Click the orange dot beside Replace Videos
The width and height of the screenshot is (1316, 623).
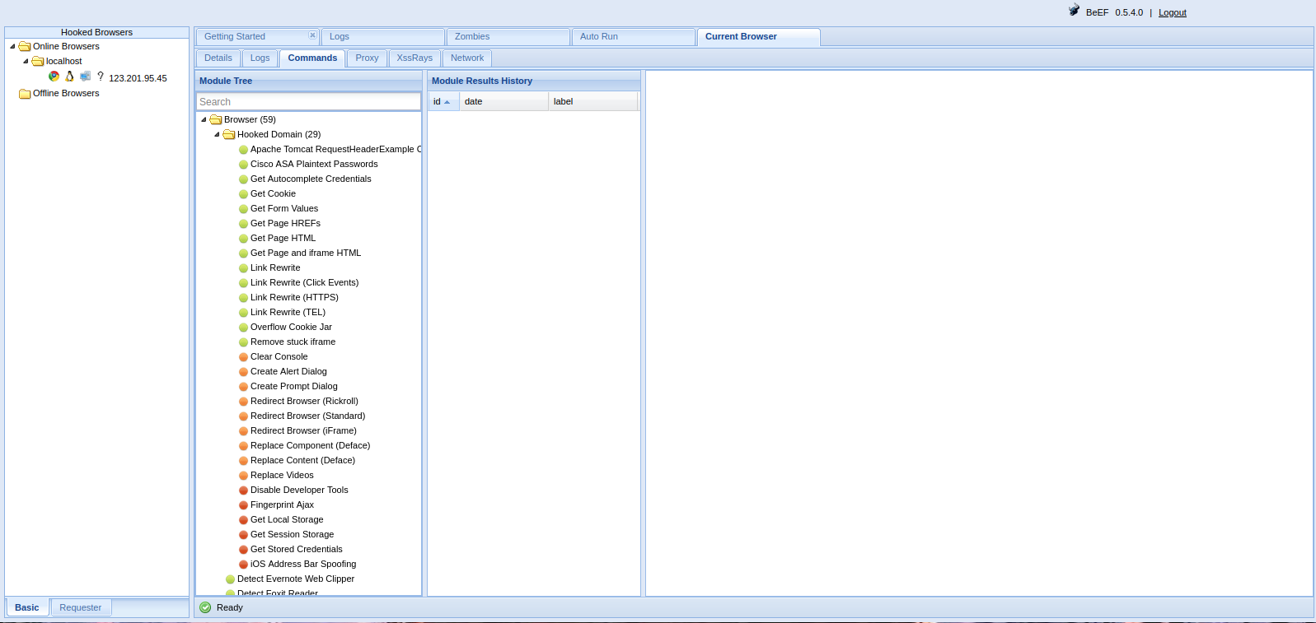click(x=243, y=476)
